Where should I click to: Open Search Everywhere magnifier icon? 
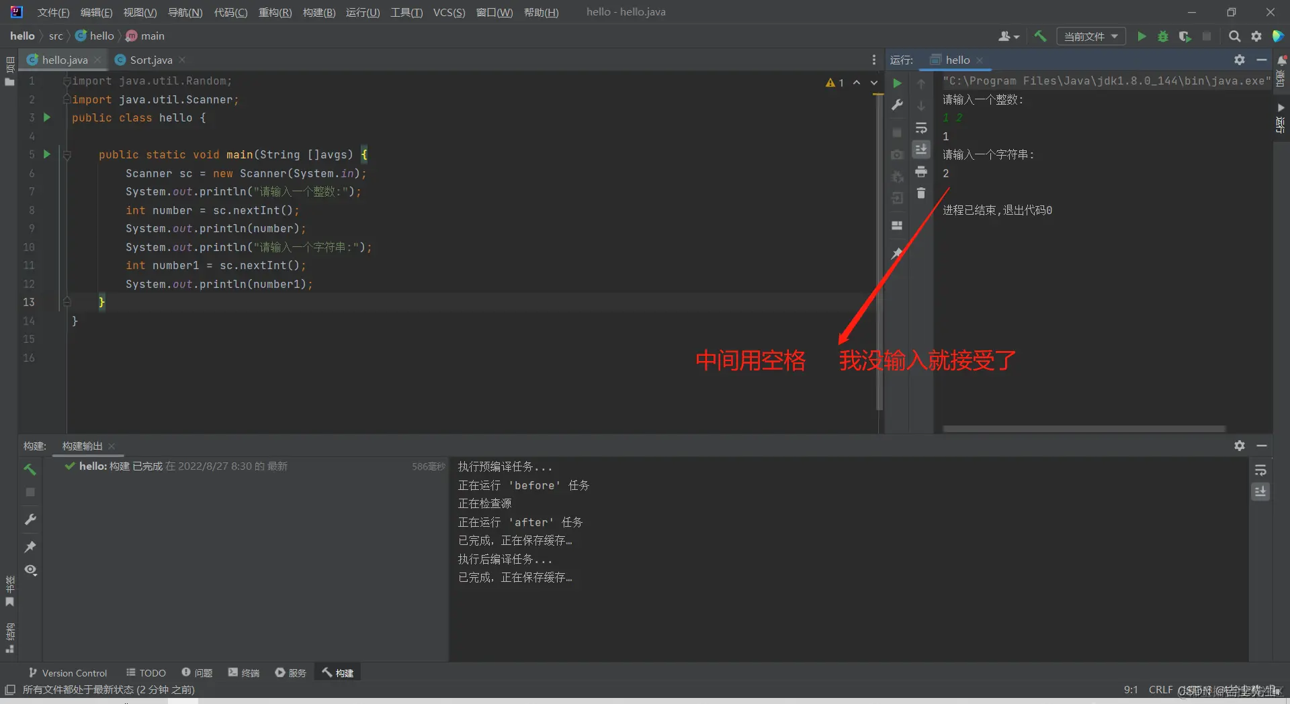click(1234, 36)
